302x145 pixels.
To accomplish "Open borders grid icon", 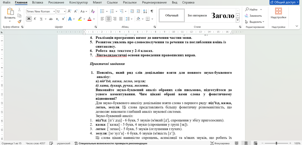I will 148,19.
